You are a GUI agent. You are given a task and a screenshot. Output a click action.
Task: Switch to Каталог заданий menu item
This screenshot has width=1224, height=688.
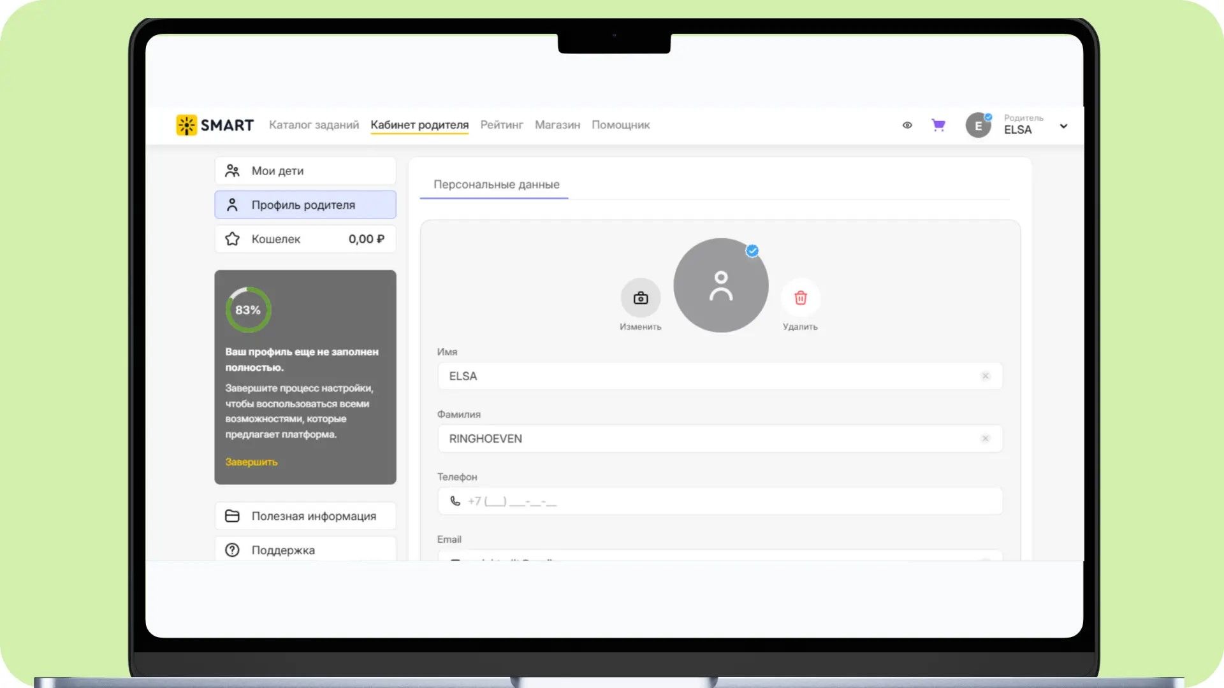(314, 125)
